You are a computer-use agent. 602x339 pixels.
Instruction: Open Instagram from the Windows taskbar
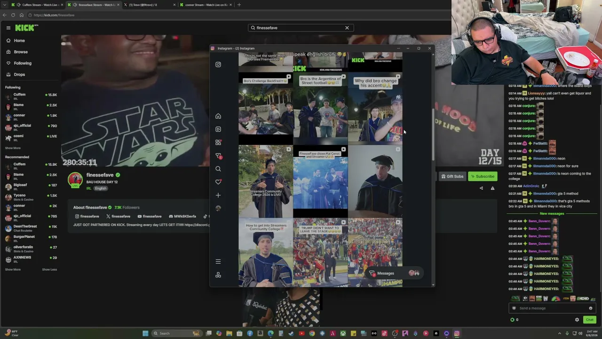(457, 333)
